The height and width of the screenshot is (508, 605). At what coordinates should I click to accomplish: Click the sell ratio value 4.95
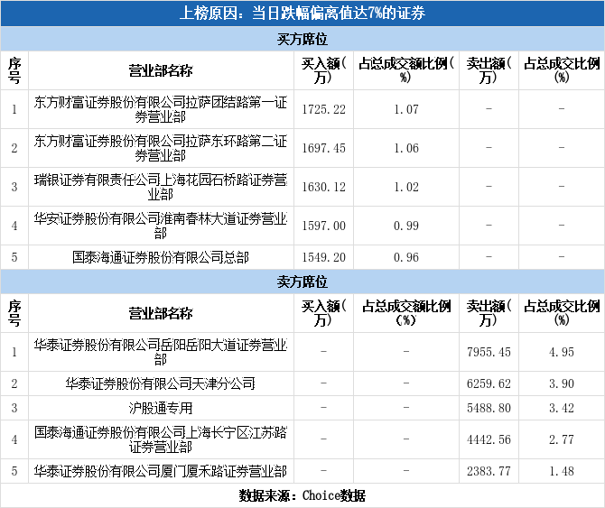pos(562,352)
